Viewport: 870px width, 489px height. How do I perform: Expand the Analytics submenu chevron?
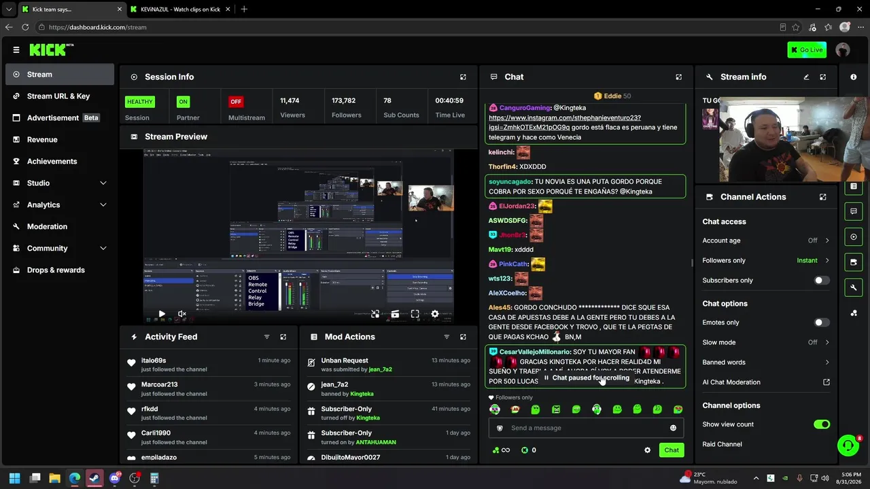click(103, 205)
